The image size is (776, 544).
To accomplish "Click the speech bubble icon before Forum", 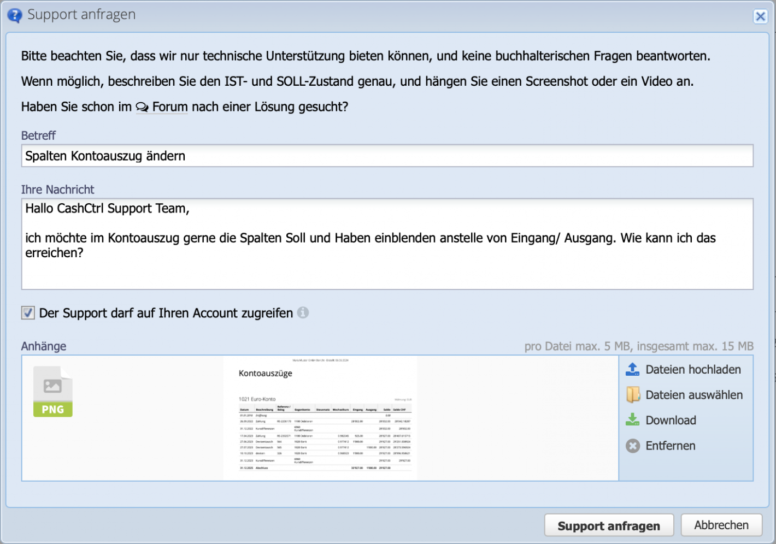I will pyautogui.click(x=142, y=107).
